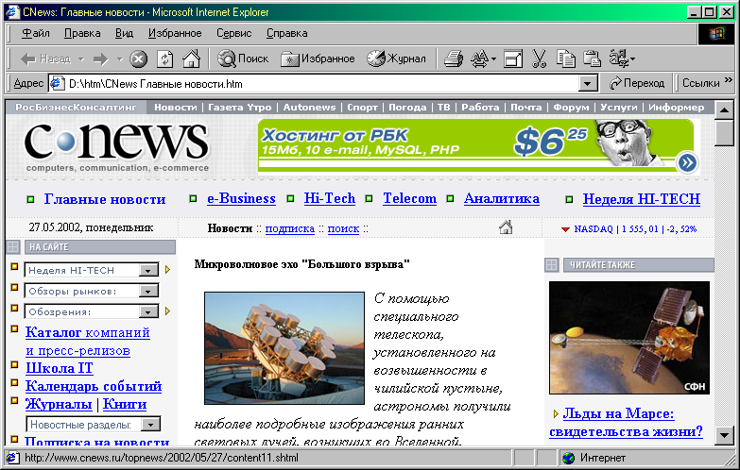Open the Справка menu
The height and width of the screenshot is (470, 740).
point(287,33)
